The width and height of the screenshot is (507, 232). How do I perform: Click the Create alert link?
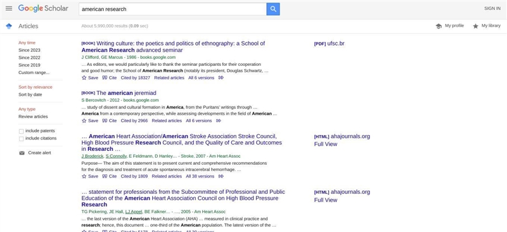click(39, 153)
